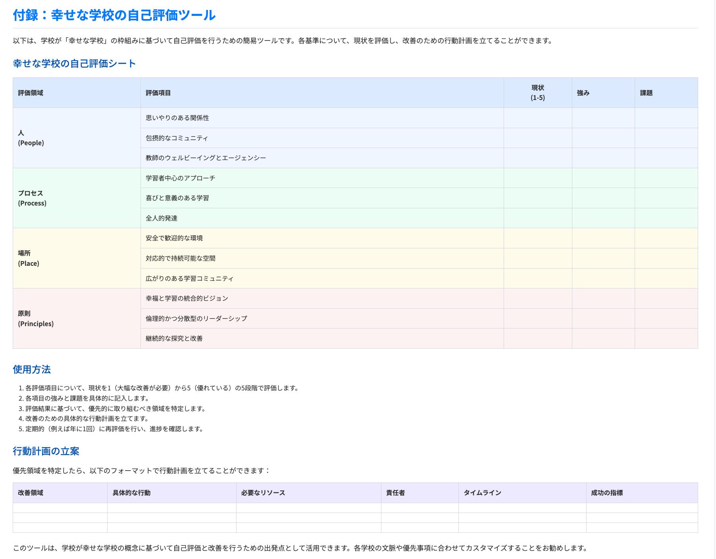Select the 場所 (Place) category cell

click(x=77, y=258)
